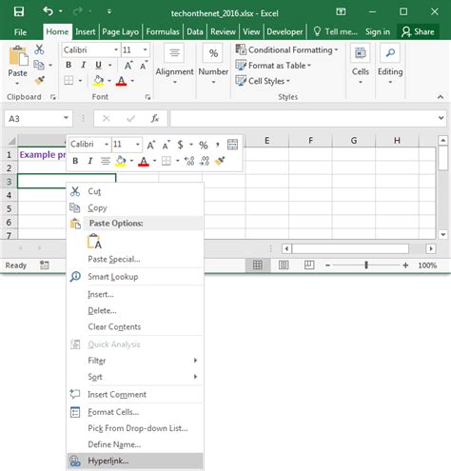Switch to Page Break Preview in status bar
451x471 pixels.
[309, 265]
